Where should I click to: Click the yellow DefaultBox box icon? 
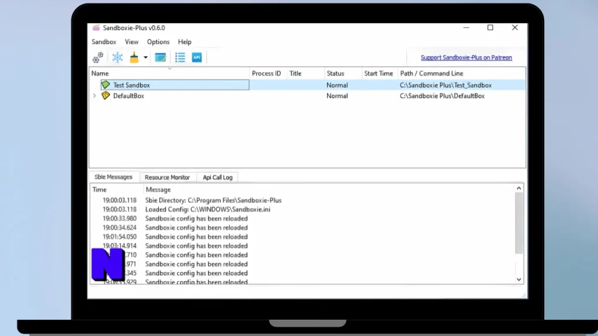[x=106, y=96]
